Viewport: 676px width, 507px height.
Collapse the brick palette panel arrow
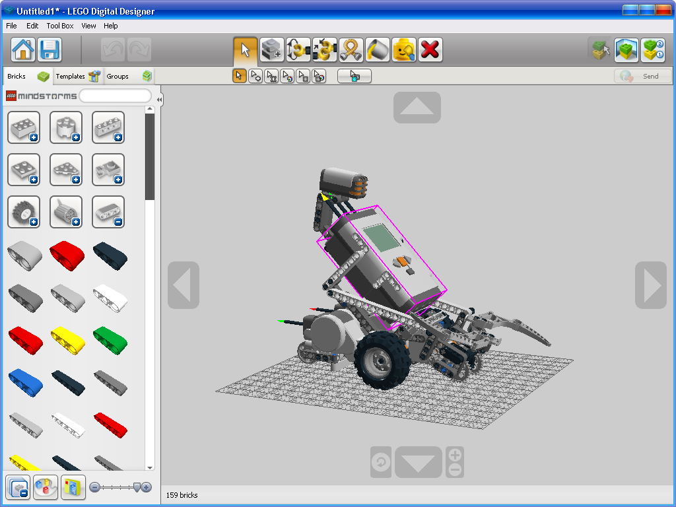[x=159, y=100]
